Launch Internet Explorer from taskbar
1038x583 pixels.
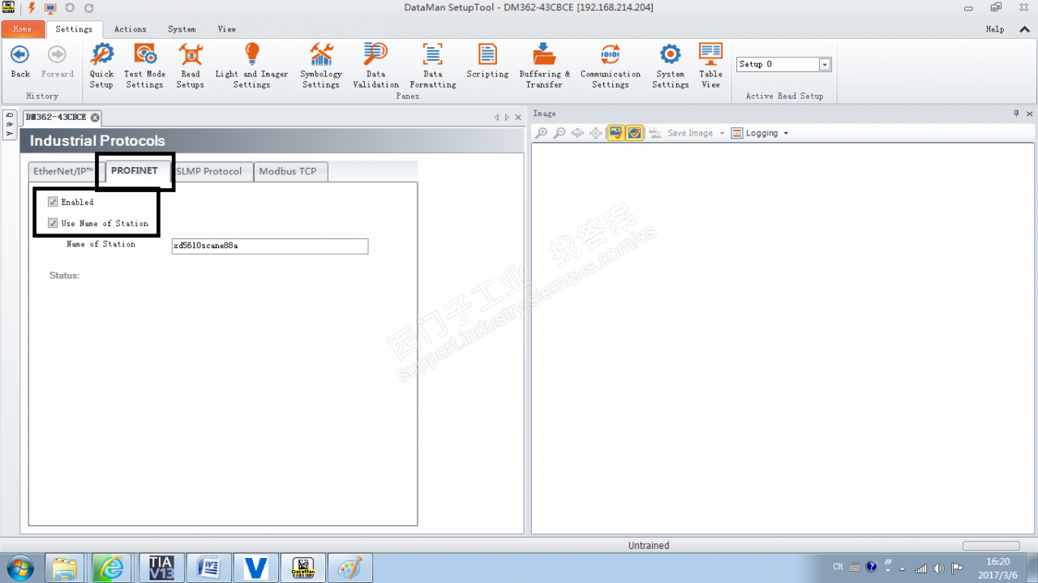click(112, 567)
